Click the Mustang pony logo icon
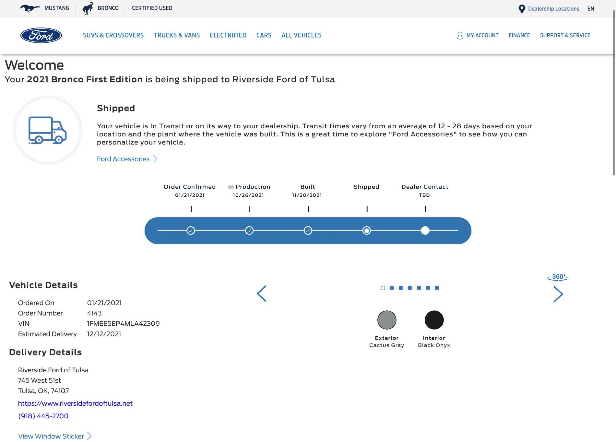The height and width of the screenshot is (442, 616). click(x=30, y=8)
